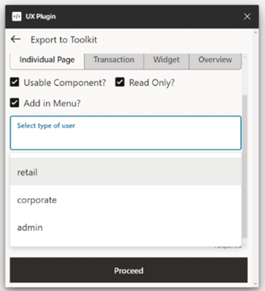The height and width of the screenshot is (291, 265).
Task: Select the Widget tab
Action: click(166, 60)
